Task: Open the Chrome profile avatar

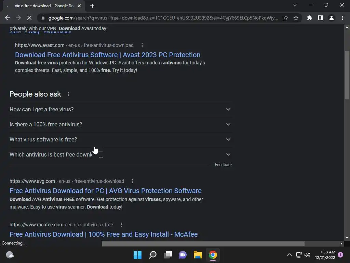Action: tap(332, 18)
